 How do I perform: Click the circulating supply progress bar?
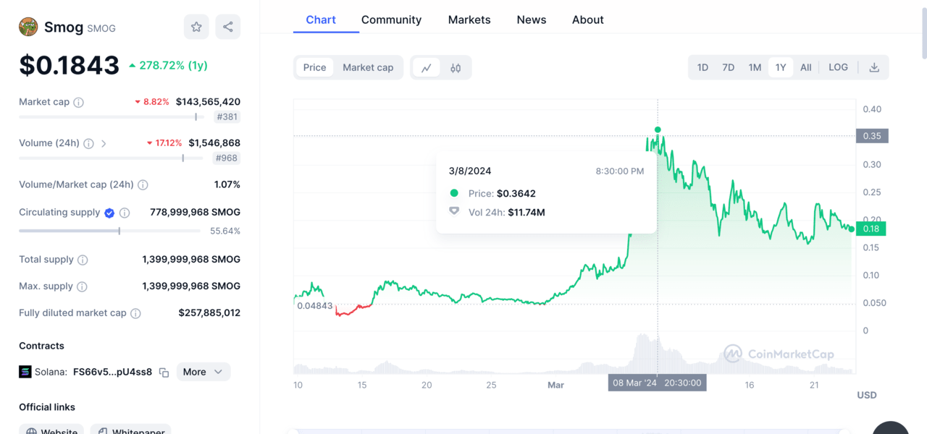point(109,231)
